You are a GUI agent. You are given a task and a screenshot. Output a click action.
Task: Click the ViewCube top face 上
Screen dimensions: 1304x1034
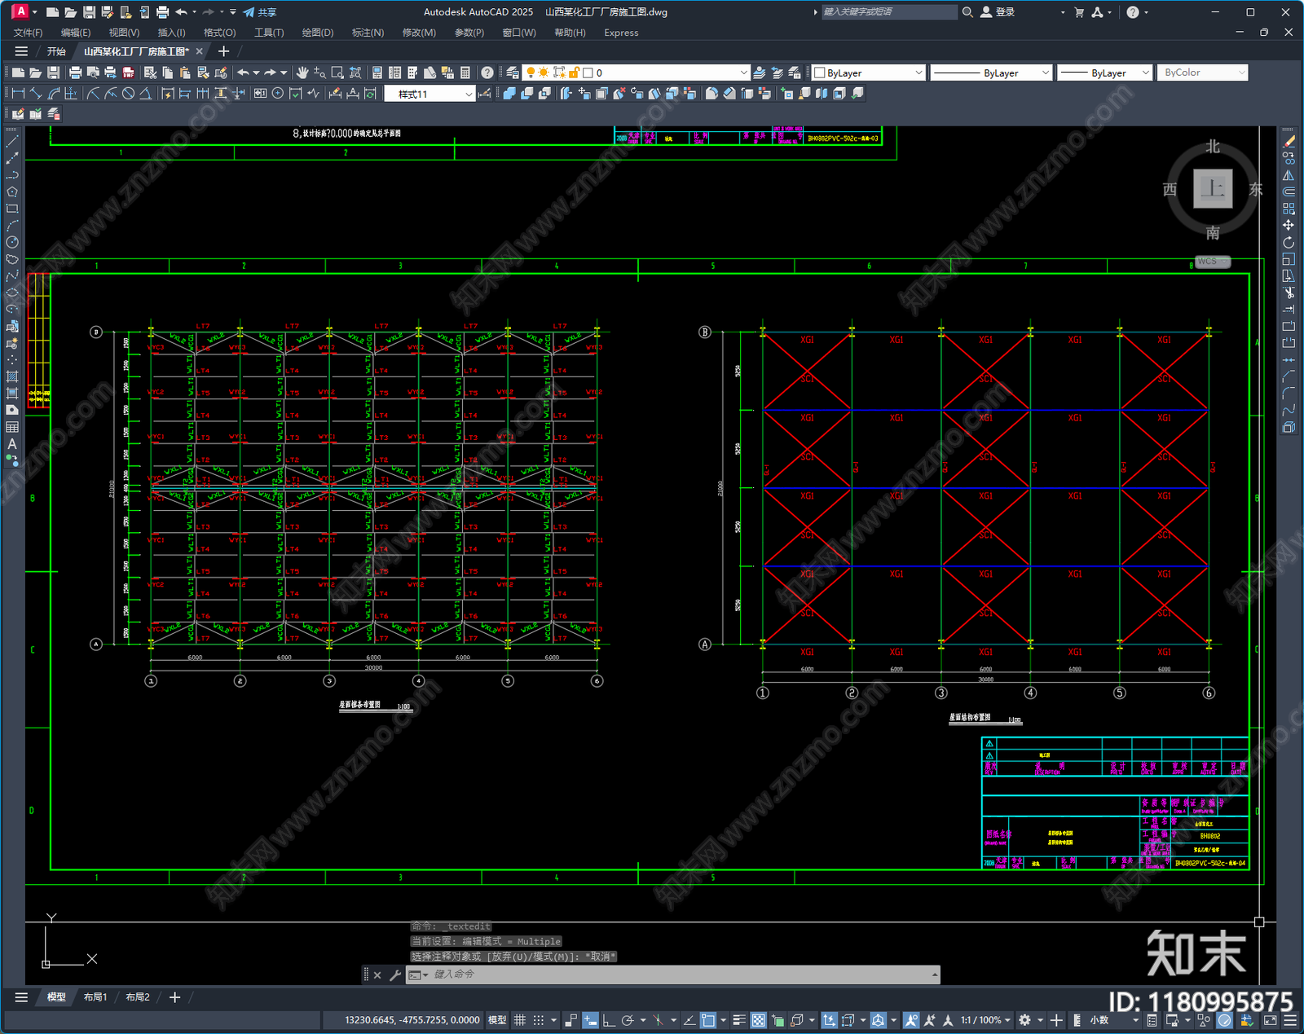pos(1213,189)
